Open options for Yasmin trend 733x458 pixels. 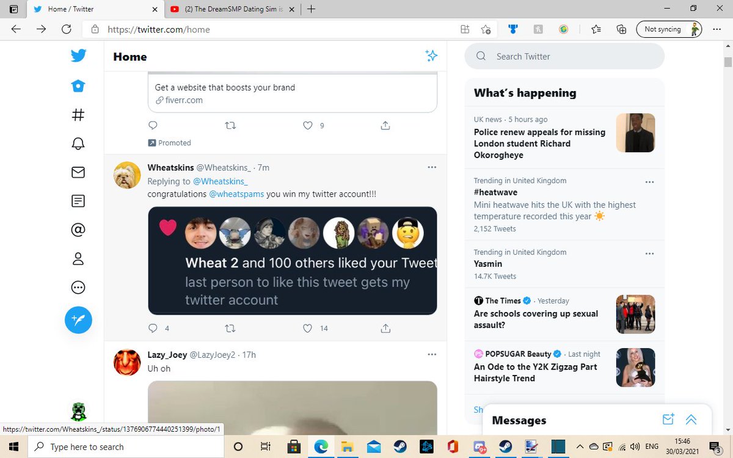[x=649, y=253]
